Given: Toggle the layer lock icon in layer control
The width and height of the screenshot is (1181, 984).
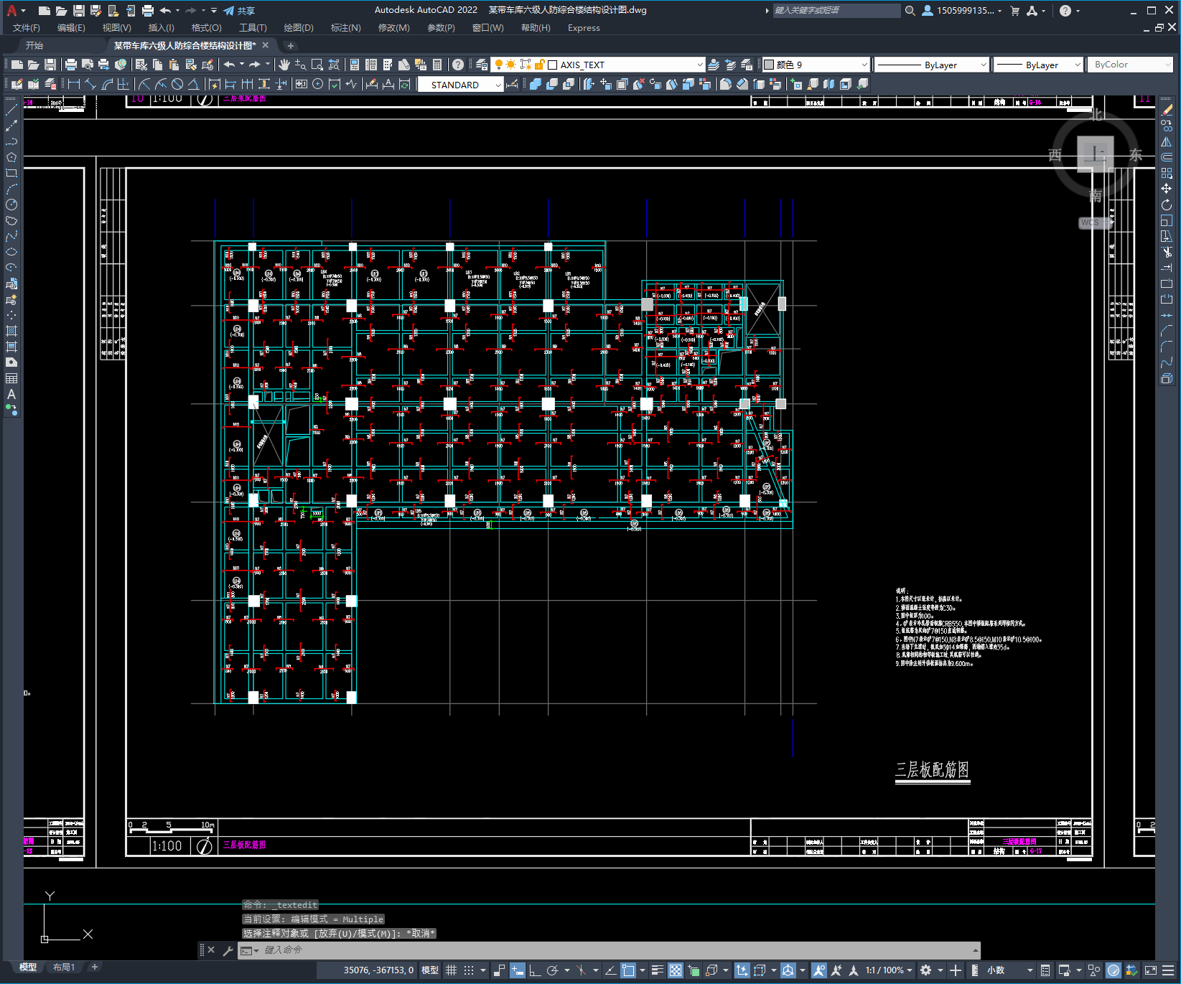Looking at the screenshot, I should point(539,65).
